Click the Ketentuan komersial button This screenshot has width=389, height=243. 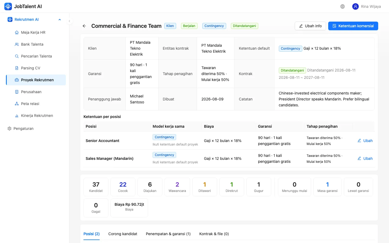tap(353, 26)
